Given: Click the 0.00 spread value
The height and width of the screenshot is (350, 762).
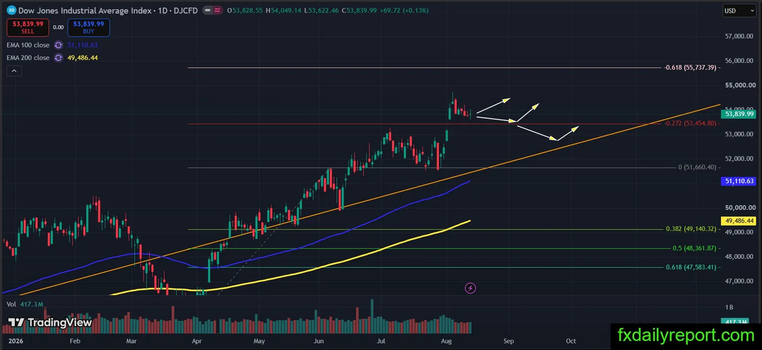Looking at the screenshot, I should (x=58, y=27).
